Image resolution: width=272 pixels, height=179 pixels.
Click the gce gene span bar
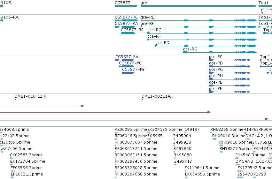point(198,6)
